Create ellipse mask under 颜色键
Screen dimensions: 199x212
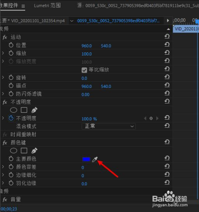[14, 151]
